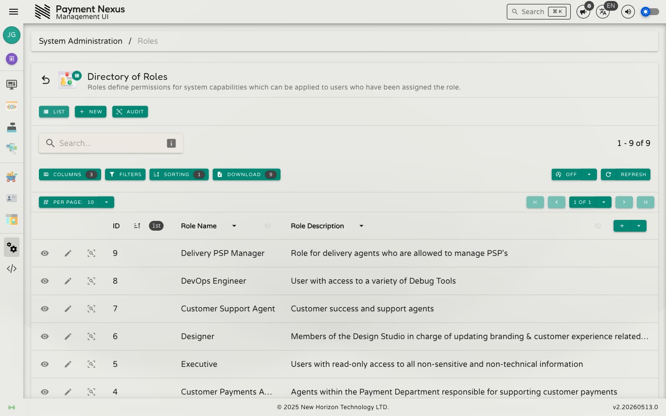The image size is (666, 416).
Task: Click ID column sort ascending icon
Action: pos(137,226)
